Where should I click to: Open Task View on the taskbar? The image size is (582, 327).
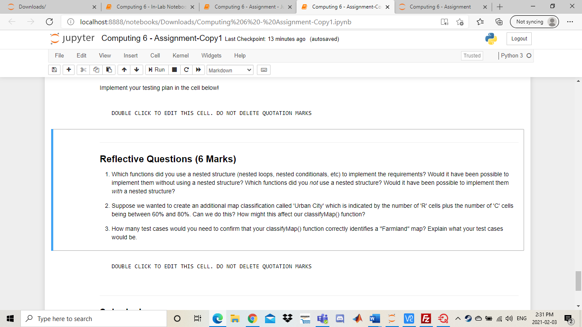pos(197,318)
